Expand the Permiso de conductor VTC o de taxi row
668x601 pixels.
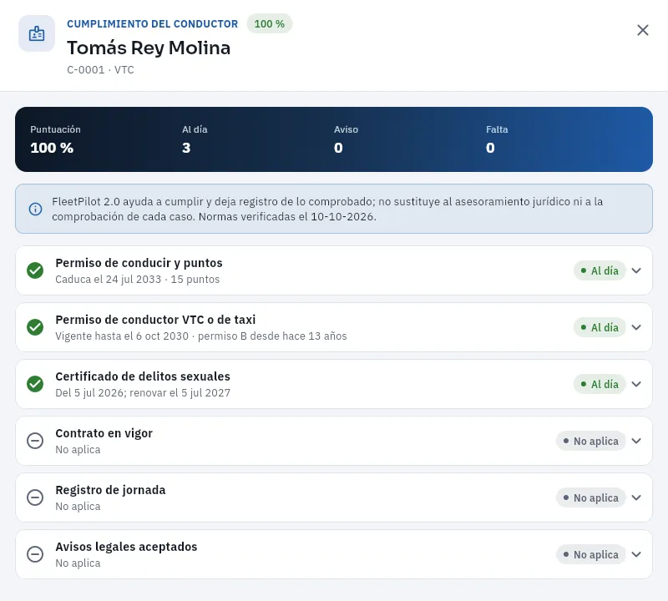tap(636, 327)
